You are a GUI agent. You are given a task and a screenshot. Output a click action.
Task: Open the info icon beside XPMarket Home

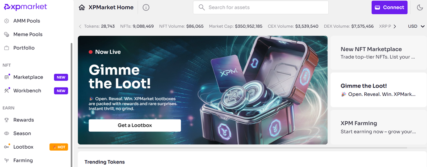(146, 7)
